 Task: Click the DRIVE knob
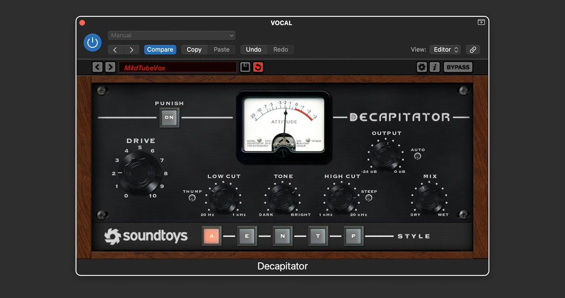(x=139, y=173)
